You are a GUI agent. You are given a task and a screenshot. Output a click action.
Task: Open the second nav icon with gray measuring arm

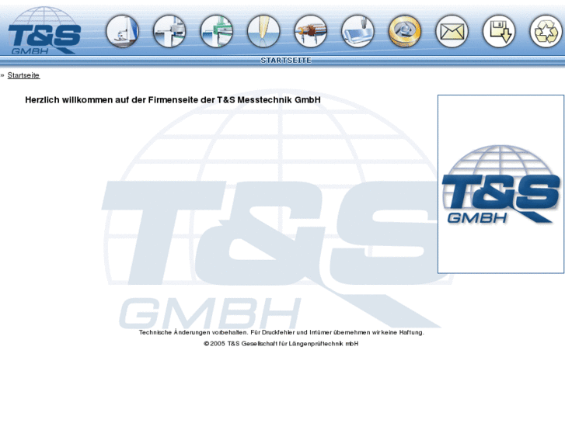point(169,31)
